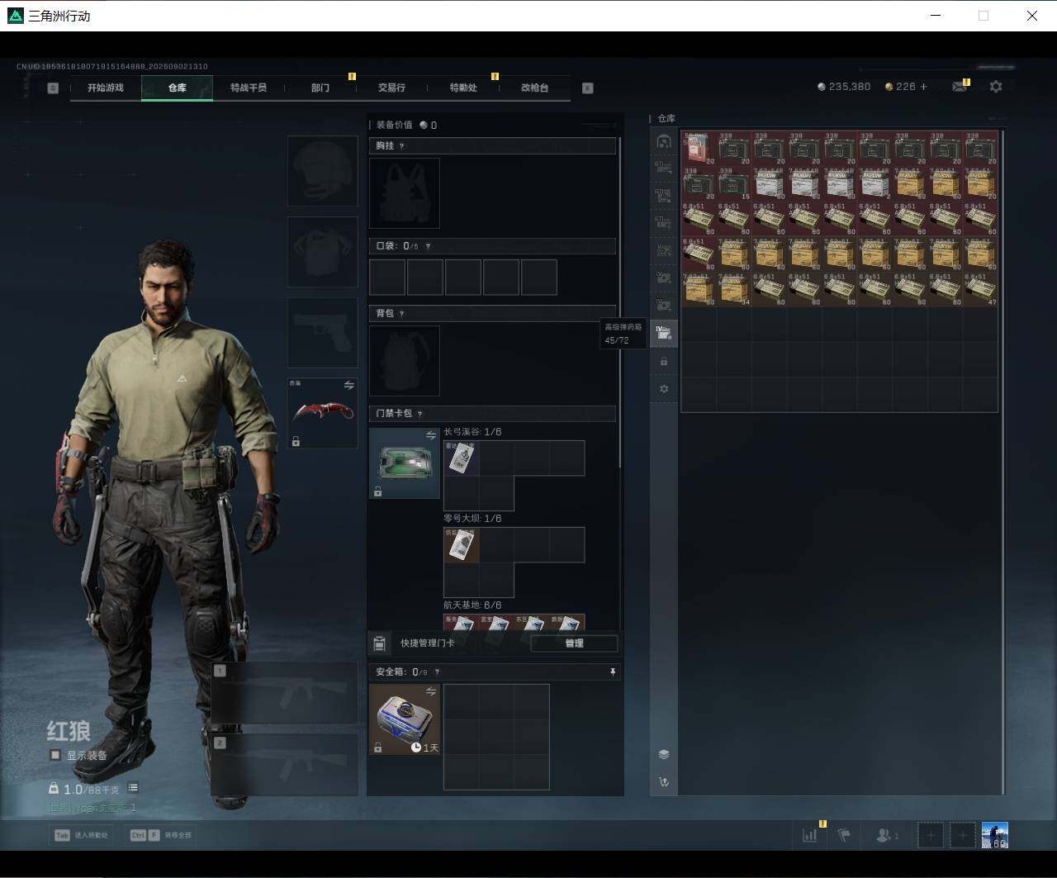This screenshot has height=878, width=1057.
Task: Select the first red ammo item in warehouse
Action: pos(699,149)
